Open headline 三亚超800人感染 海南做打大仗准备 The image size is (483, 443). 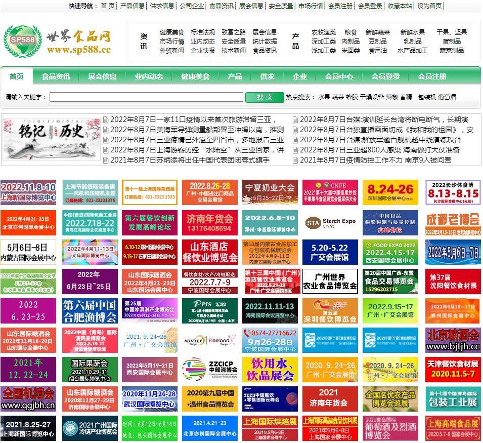(379, 150)
